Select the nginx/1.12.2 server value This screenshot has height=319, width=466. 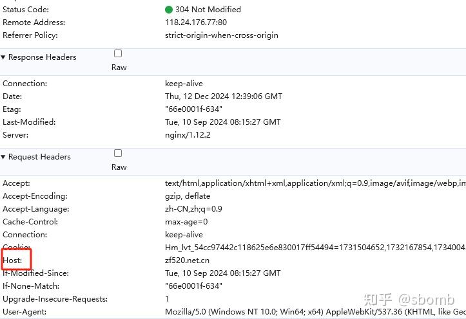pos(188,135)
